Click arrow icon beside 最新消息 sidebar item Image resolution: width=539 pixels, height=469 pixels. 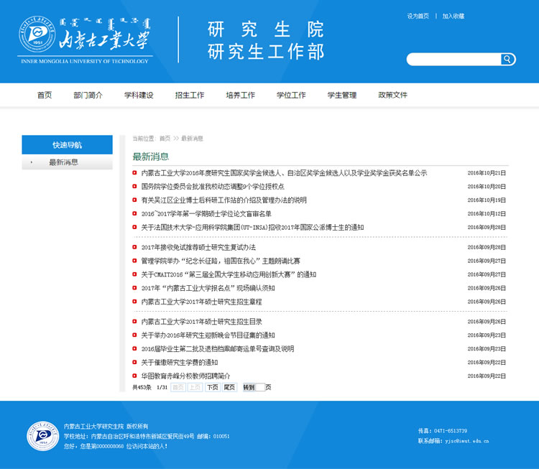coord(31,162)
